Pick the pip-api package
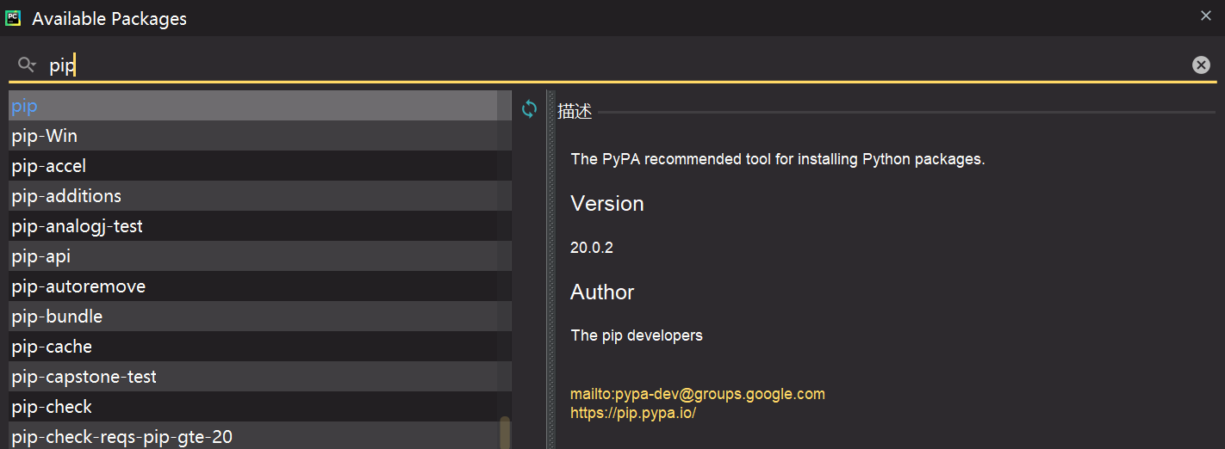Image resolution: width=1225 pixels, height=449 pixels. point(41,256)
